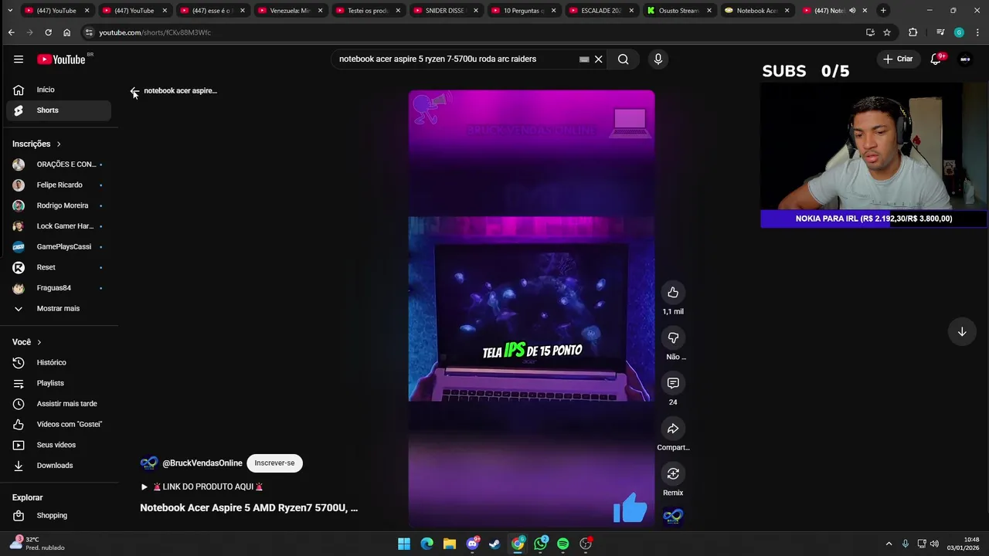This screenshot has width=989, height=556.
Task: Focus the YouTube search input field
Action: pyautogui.click(x=456, y=59)
